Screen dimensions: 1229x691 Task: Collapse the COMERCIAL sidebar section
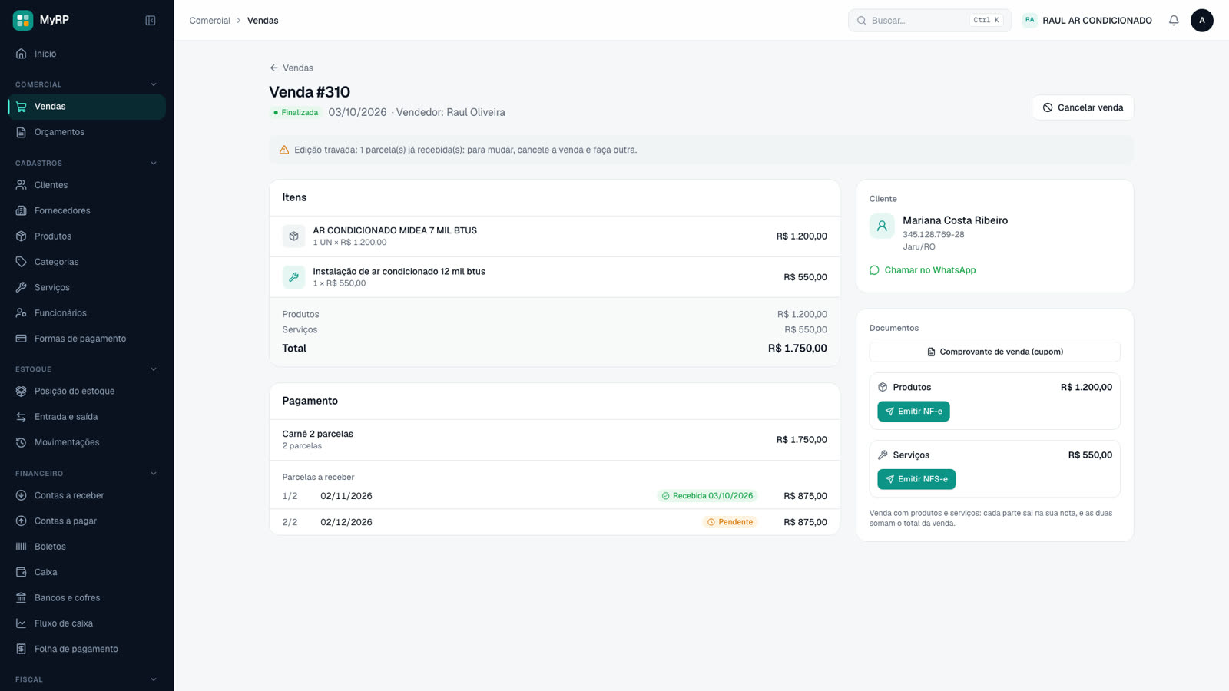[154, 84]
